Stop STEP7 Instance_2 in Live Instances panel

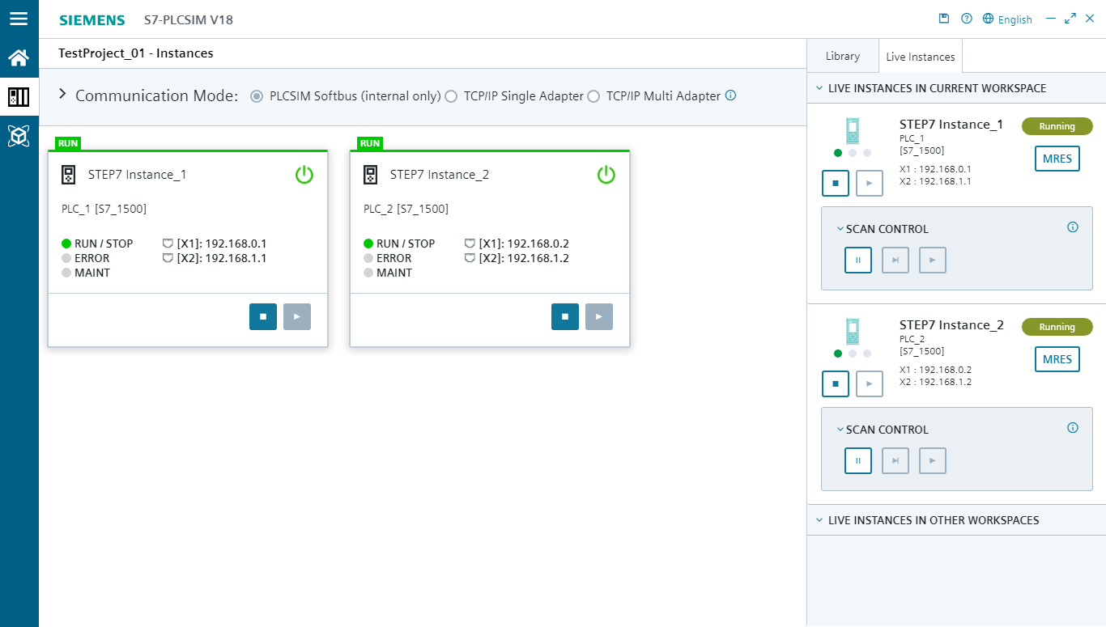pos(835,383)
